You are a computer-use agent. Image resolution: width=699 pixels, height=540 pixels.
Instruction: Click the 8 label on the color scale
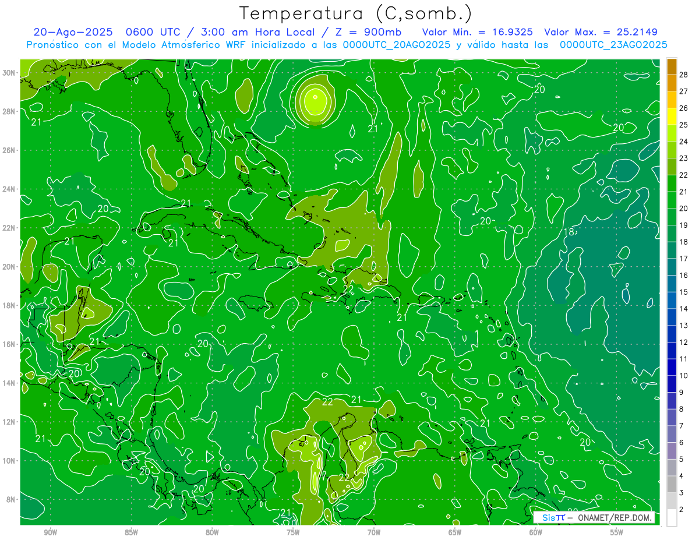pos(682,409)
